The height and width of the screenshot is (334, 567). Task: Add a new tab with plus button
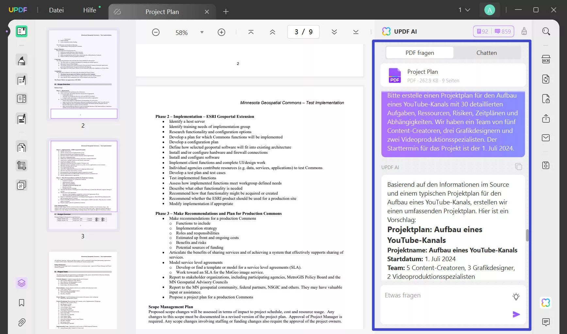click(225, 11)
